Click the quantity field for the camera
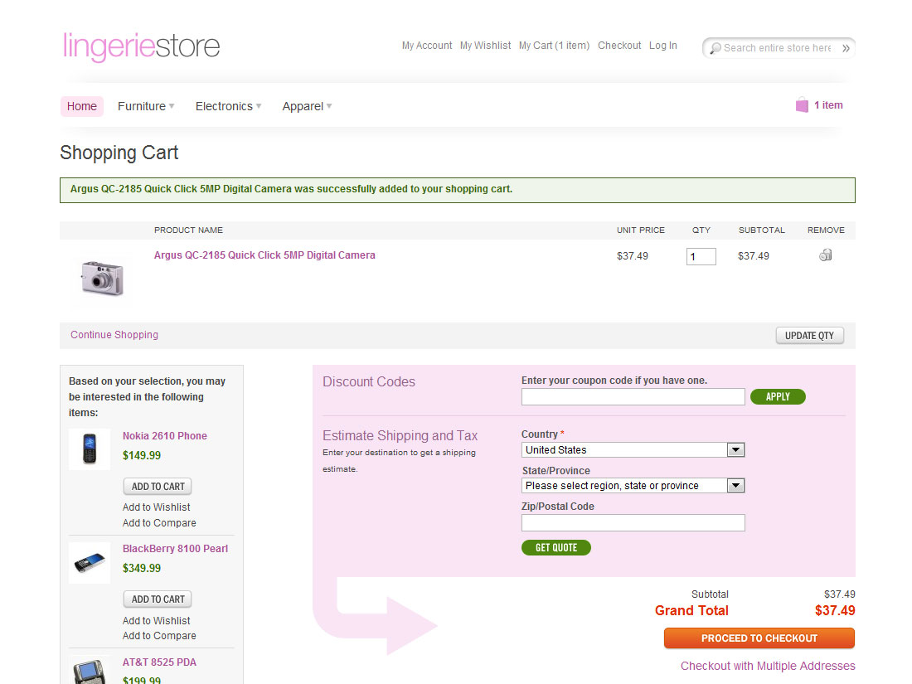This screenshot has height=684, width=912. pyautogui.click(x=701, y=256)
